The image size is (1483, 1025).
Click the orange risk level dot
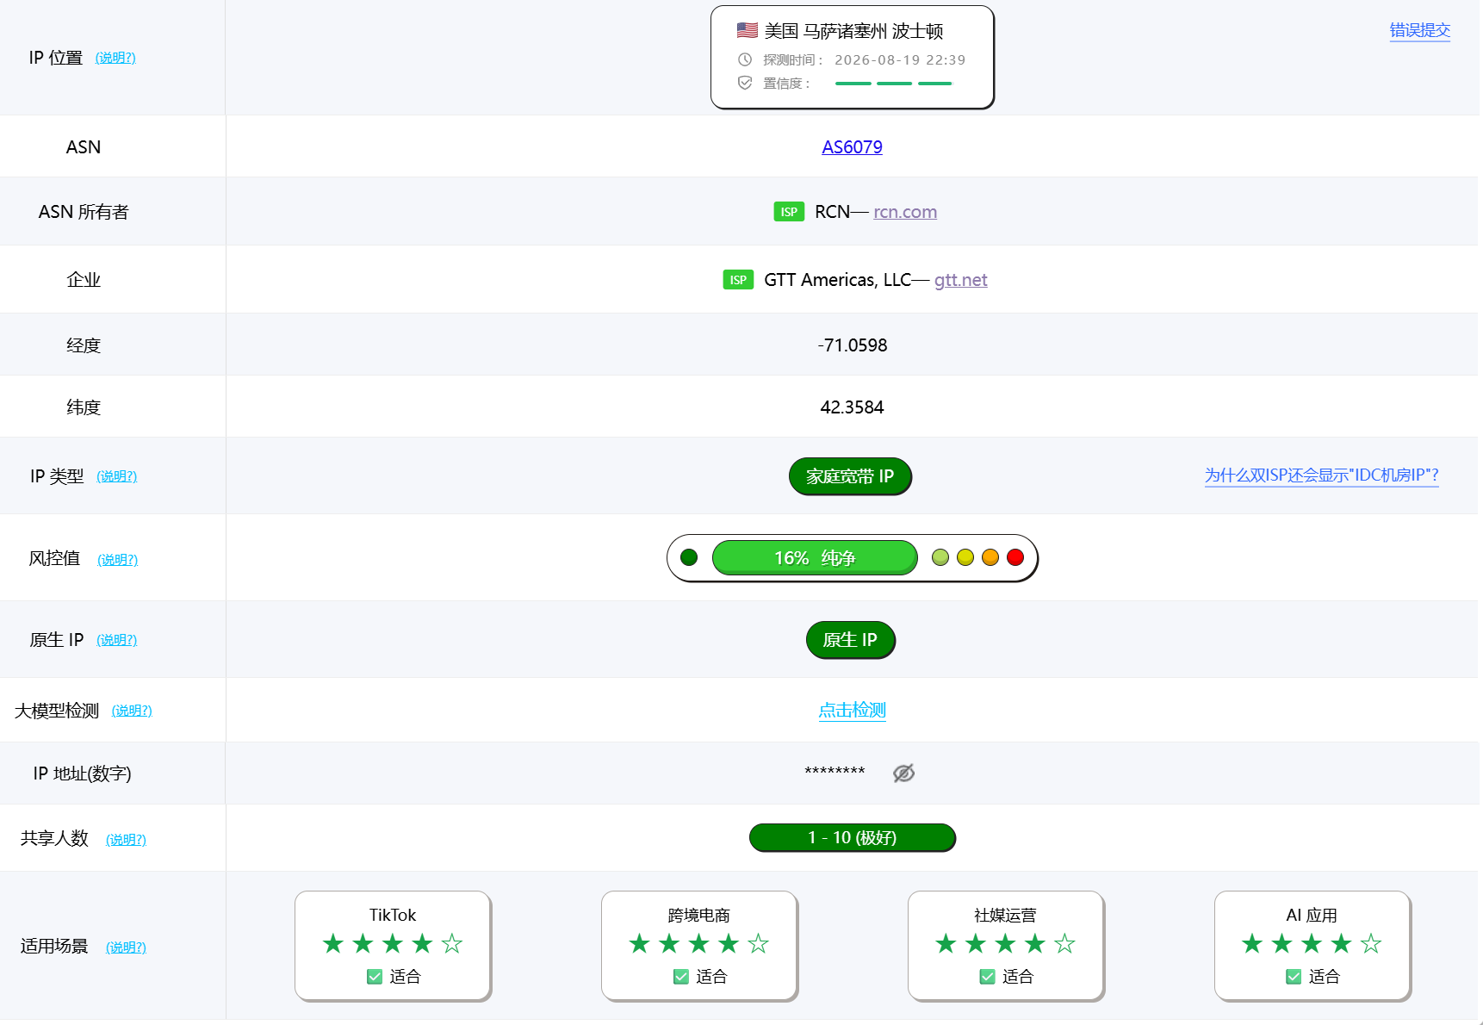point(990,557)
